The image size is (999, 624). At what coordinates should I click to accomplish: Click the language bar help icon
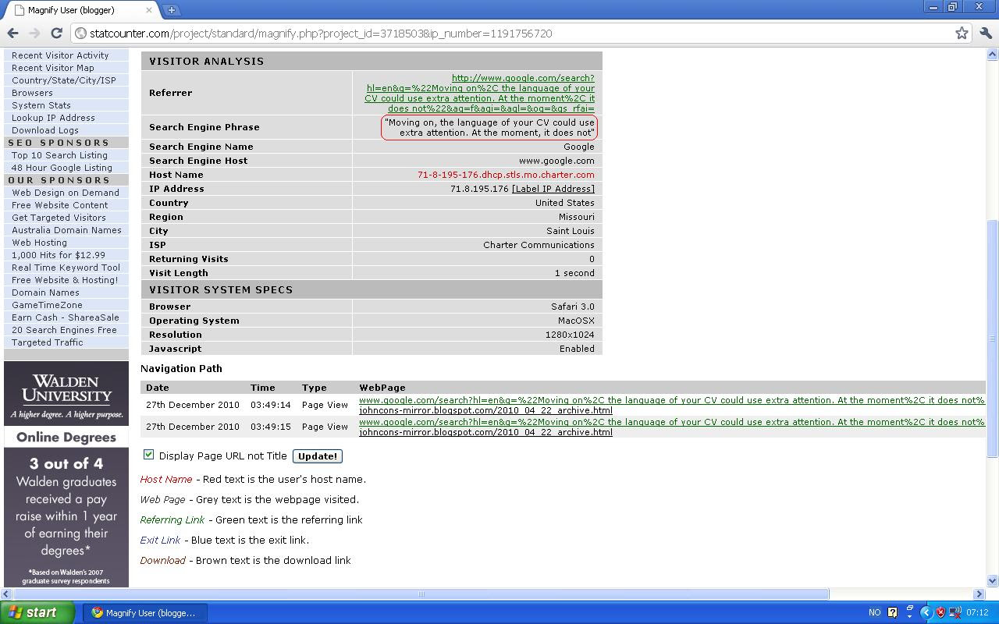[x=892, y=612]
